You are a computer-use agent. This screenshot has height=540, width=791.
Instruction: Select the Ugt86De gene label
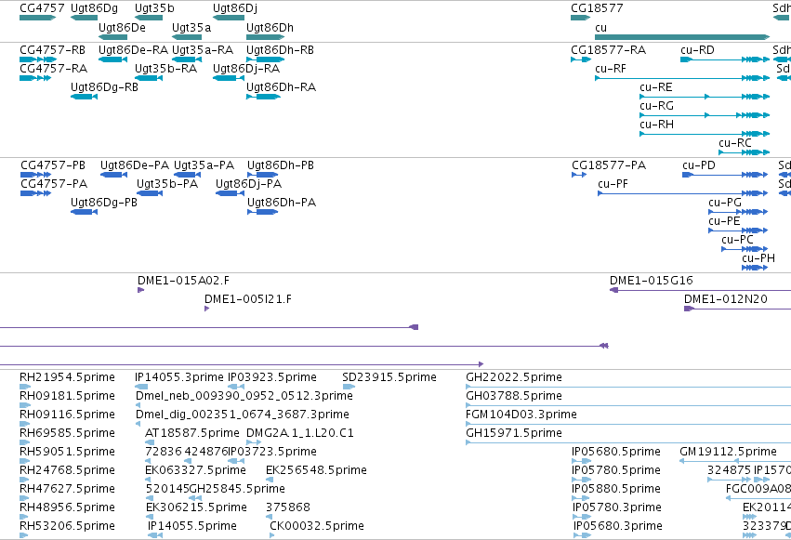pos(122,28)
